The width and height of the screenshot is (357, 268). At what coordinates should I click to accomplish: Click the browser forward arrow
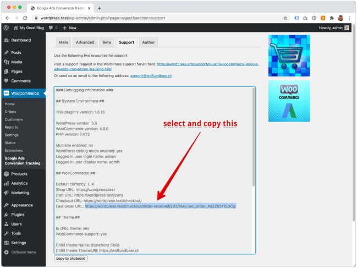16,18
